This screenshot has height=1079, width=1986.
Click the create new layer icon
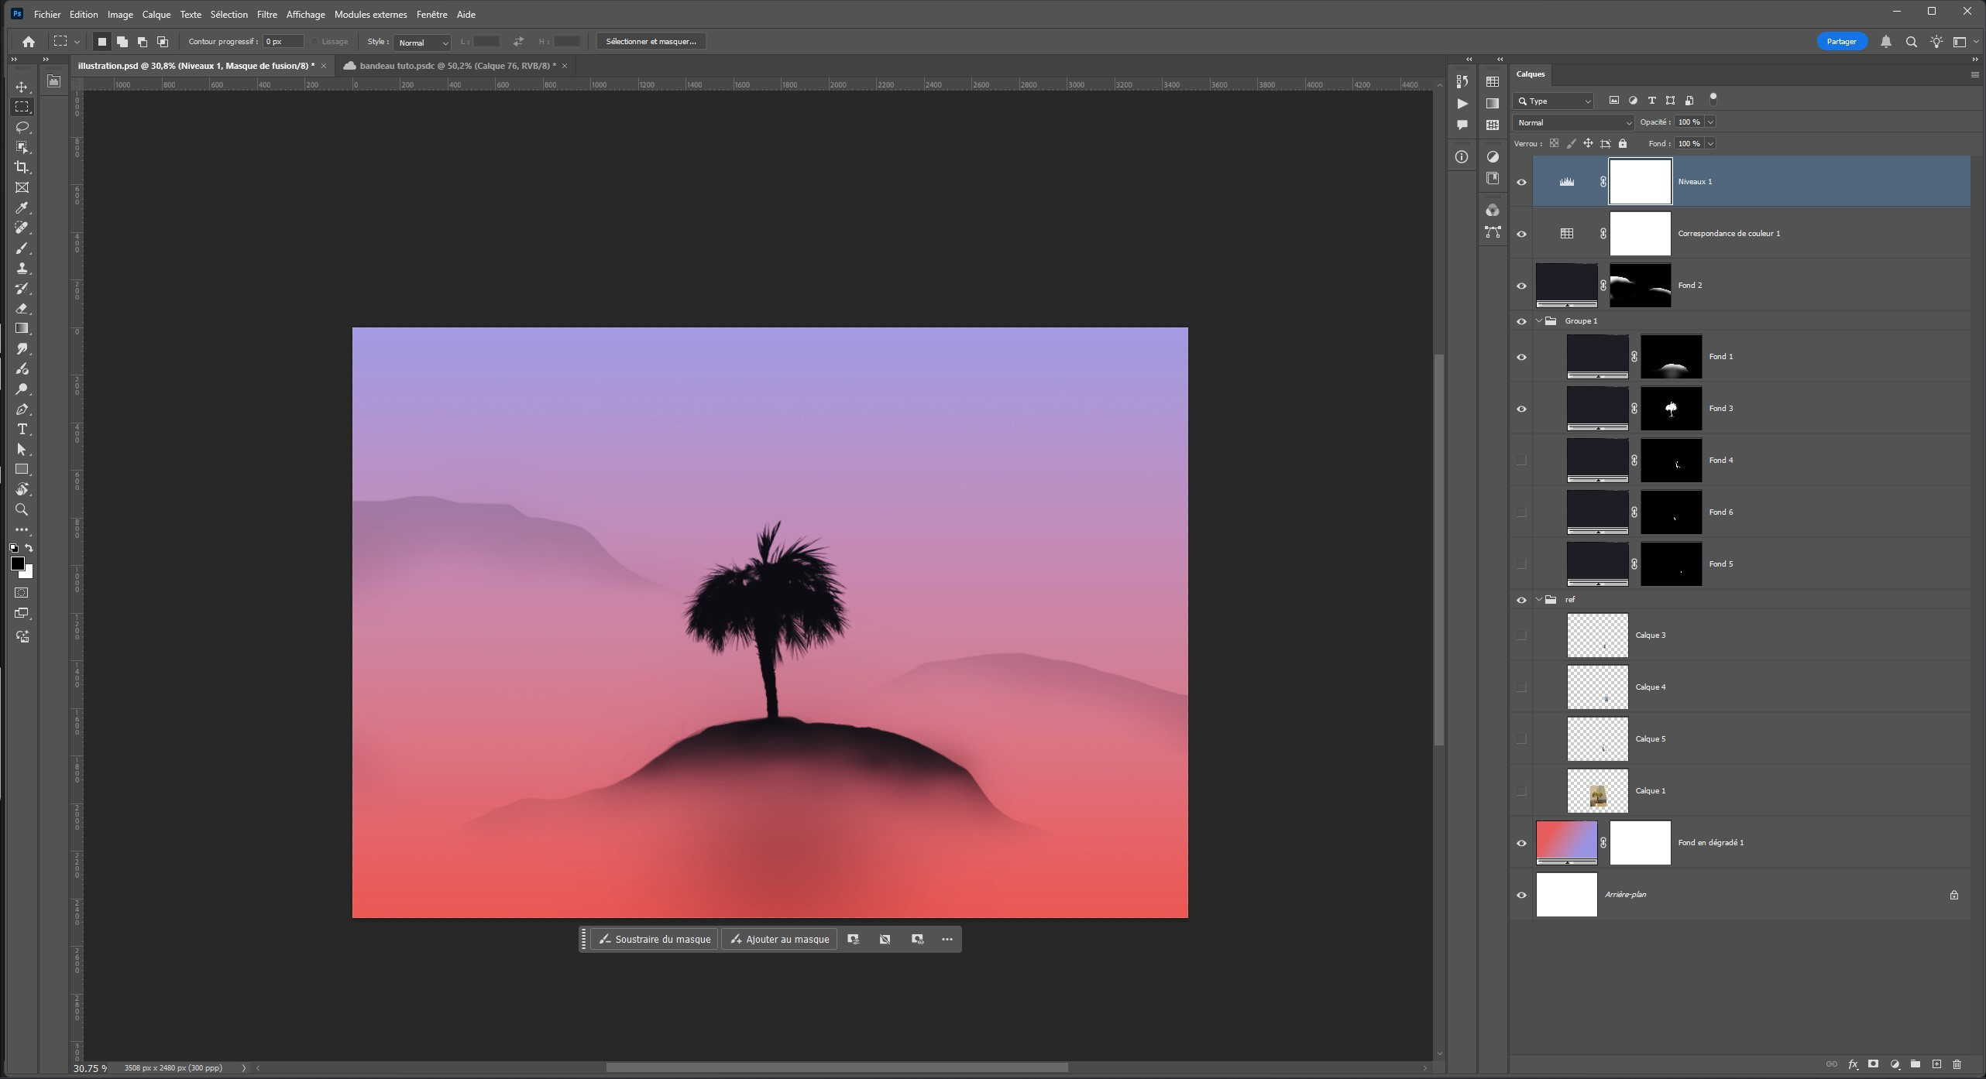coord(1936,1064)
